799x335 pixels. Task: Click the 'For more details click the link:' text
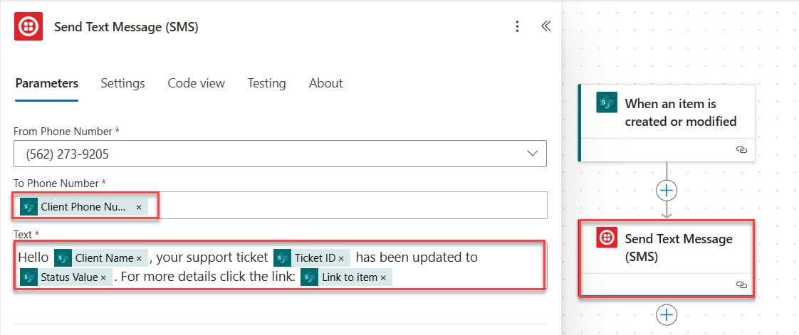tap(209, 277)
